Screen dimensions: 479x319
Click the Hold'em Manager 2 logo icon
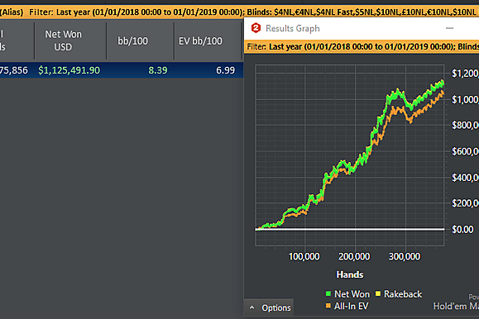coord(256,28)
